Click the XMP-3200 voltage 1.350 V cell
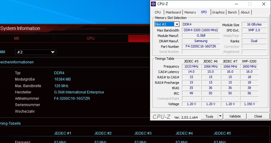The image size is (271, 143). coord(249,104)
